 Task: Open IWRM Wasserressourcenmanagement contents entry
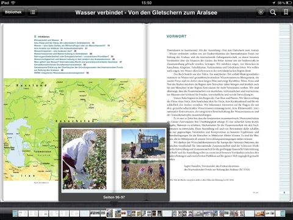point(61,73)
